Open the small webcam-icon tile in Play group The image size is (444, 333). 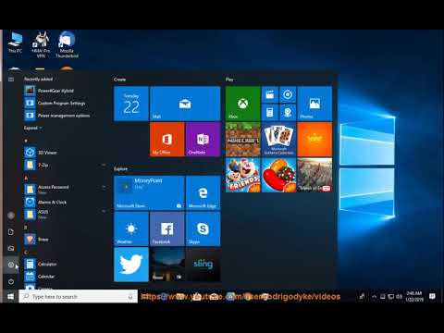tap(288, 113)
